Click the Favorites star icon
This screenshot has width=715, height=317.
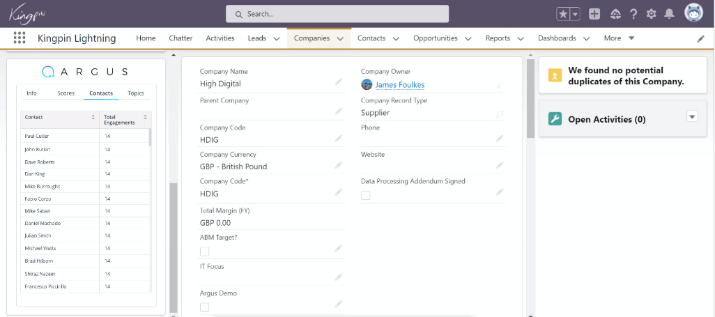pyautogui.click(x=563, y=14)
